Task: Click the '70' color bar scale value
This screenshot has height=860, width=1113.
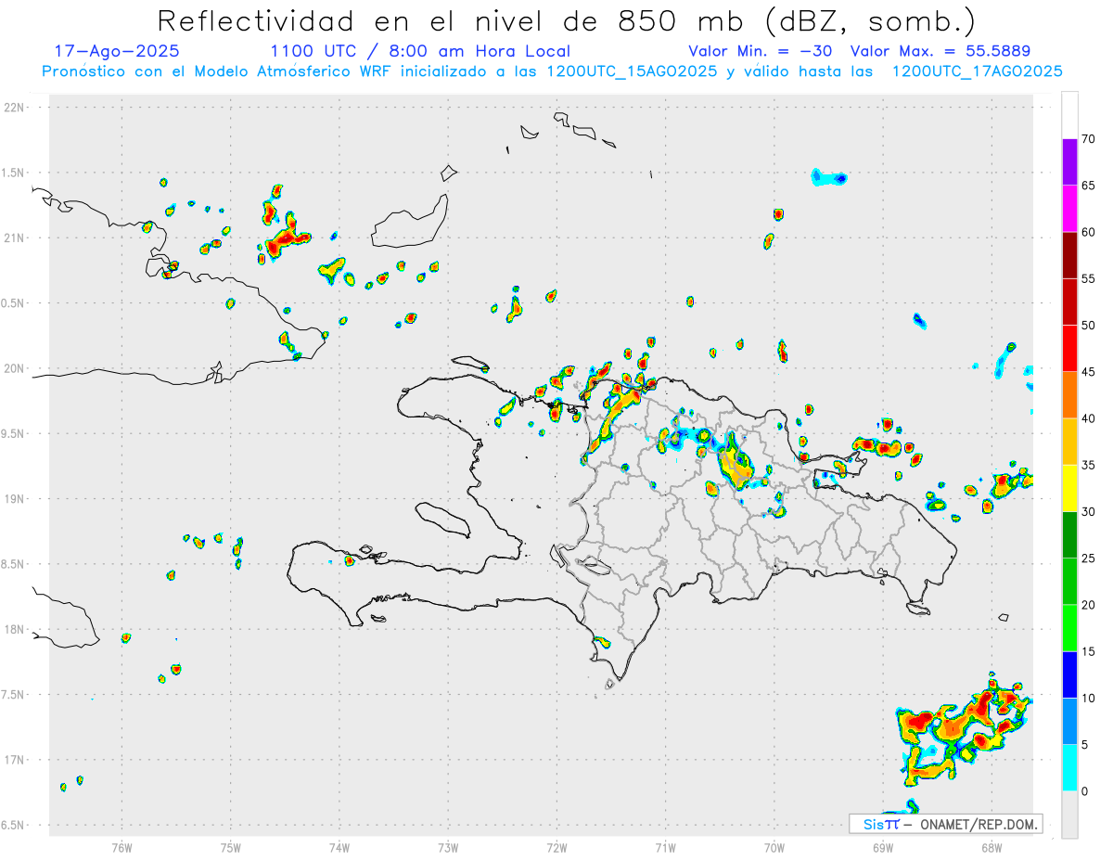Action: click(x=1089, y=139)
